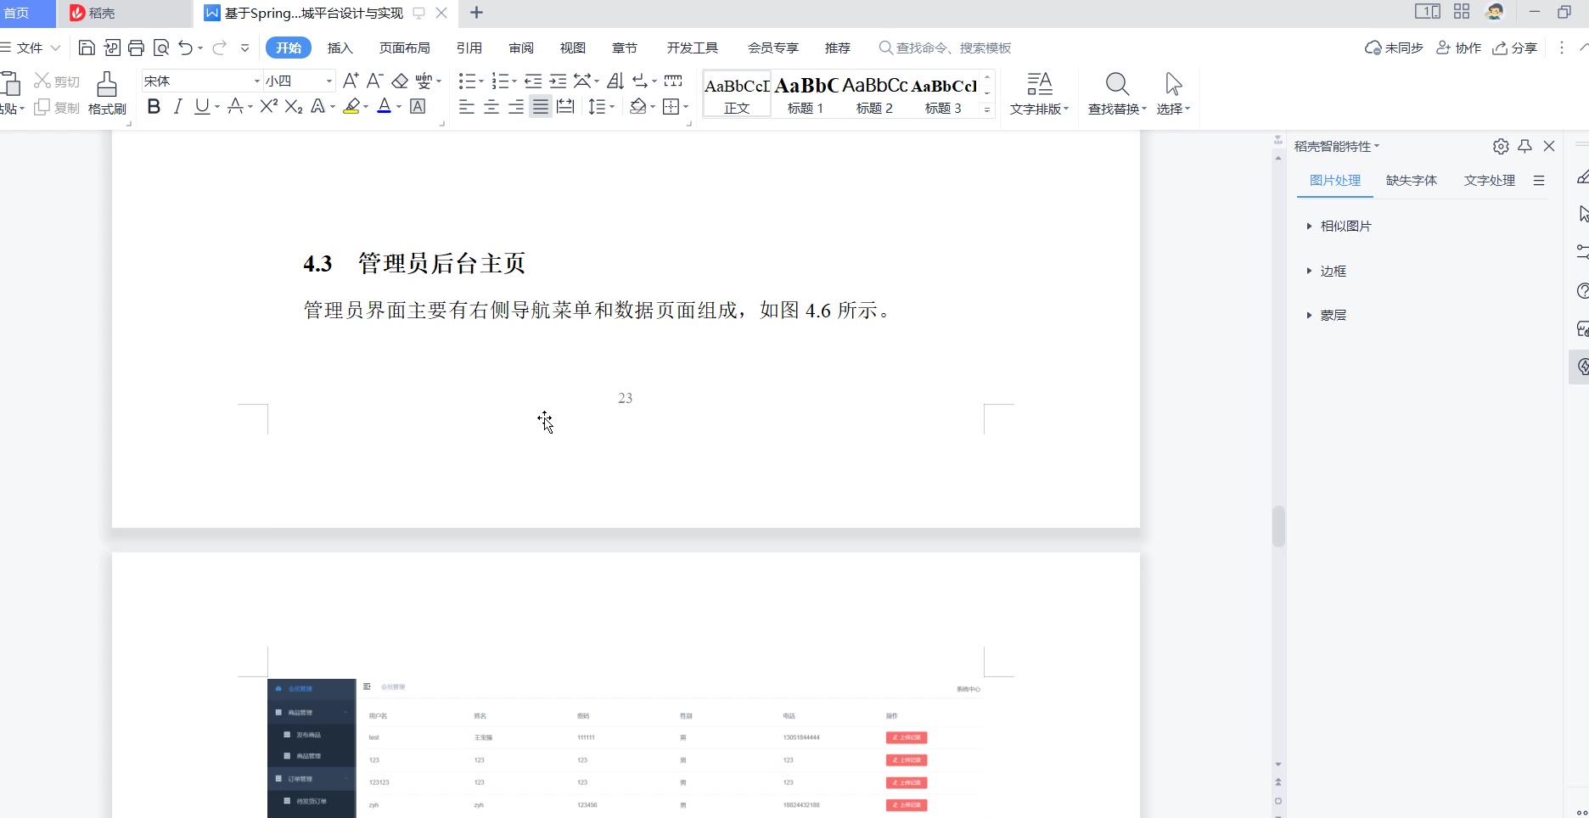This screenshot has width=1589, height=818.
Task: Toggle strikethrough text icon
Action: tap(235, 106)
